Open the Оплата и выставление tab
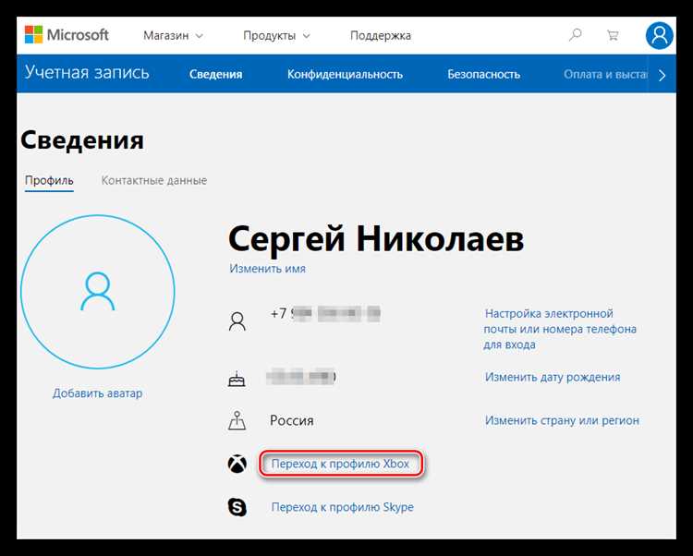This screenshot has height=556, width=693. point(605,74)
